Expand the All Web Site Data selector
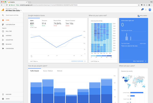 (x=14, y=10)
